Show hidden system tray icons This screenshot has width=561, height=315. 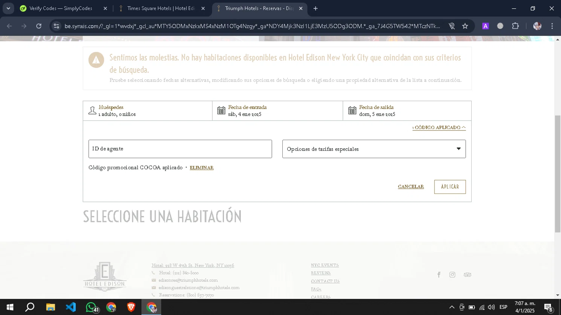point(452,307)
